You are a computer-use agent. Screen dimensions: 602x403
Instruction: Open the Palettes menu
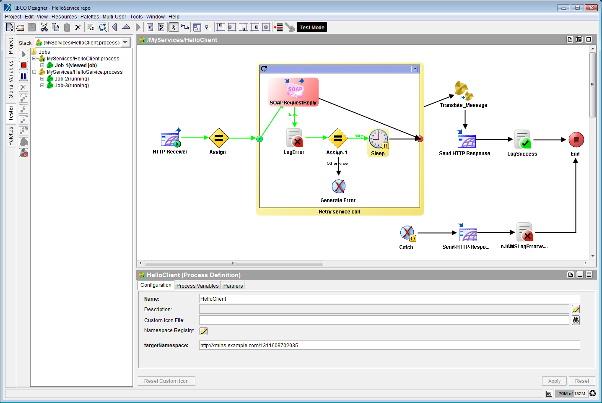pyautogui.click(x=90, y=17)
